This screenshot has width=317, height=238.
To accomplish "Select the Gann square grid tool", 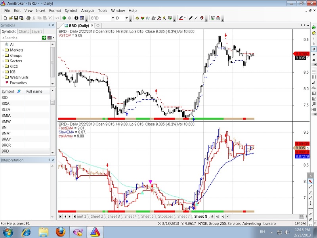I will coord(313,93).
